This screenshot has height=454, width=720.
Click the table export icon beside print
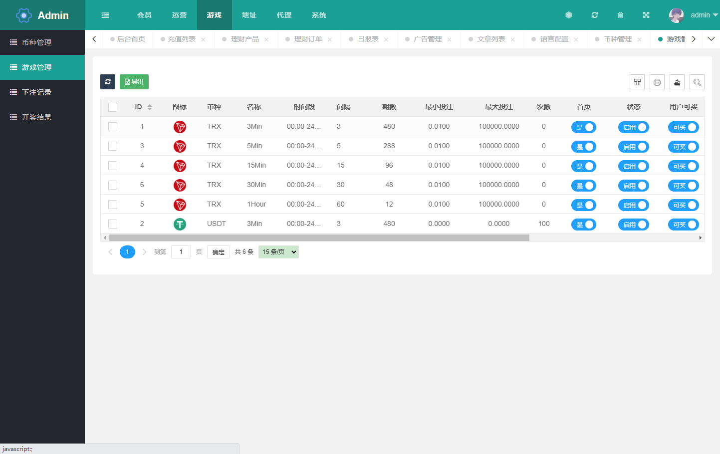pos(677,82)
